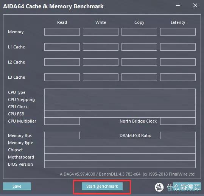
Task: Click the CPU Type info field
Action: [x=120, y=92]
